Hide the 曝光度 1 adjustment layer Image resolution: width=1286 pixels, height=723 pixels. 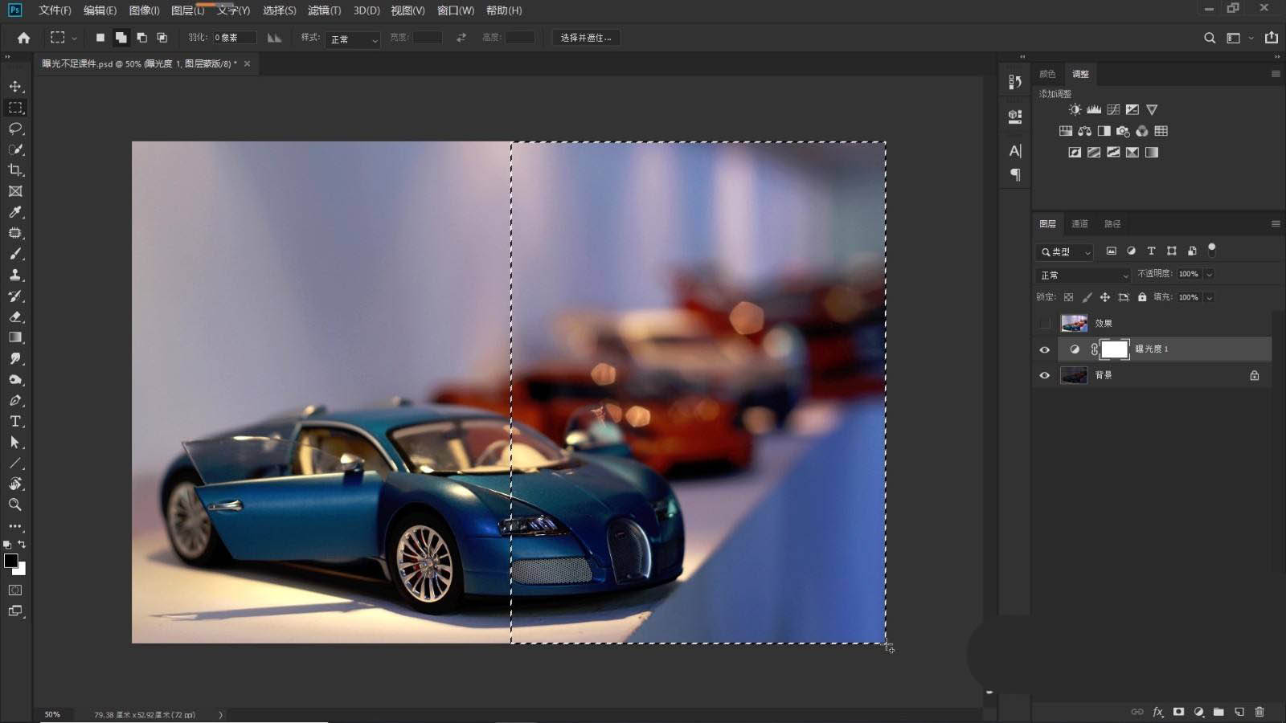click(1045, 349)
